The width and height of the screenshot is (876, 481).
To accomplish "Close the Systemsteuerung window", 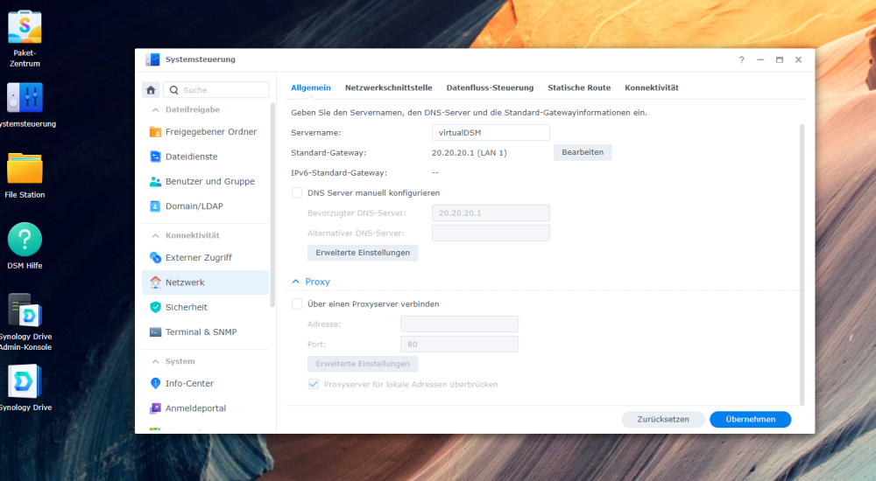I will pos(798,59).
